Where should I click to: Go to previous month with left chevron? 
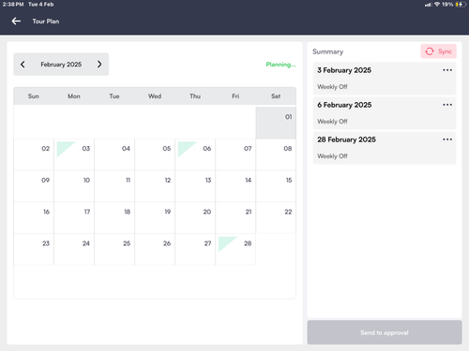[23, 65]
